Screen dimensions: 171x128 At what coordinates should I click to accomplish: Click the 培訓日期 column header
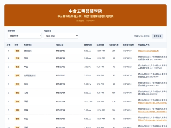pyautogui.click(x=60, y=45)
